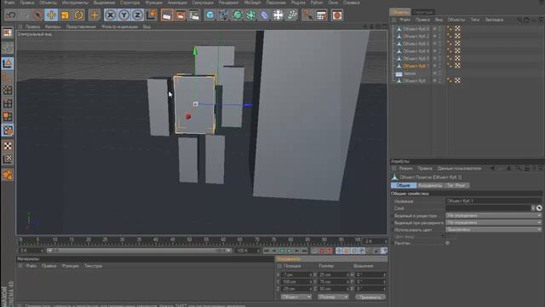Open the Render Settings icon
This screenshot has height=307, width=545.
194,15
